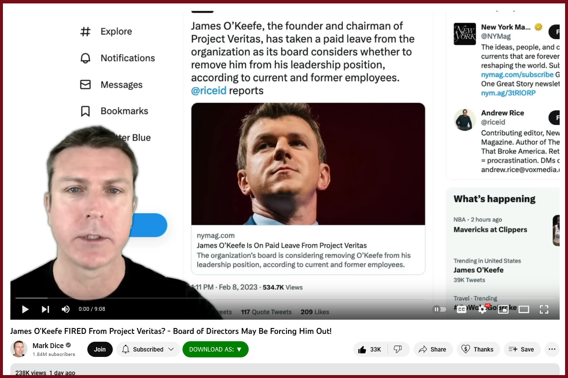Click the Explore label in video

click(x=116, y=31)
